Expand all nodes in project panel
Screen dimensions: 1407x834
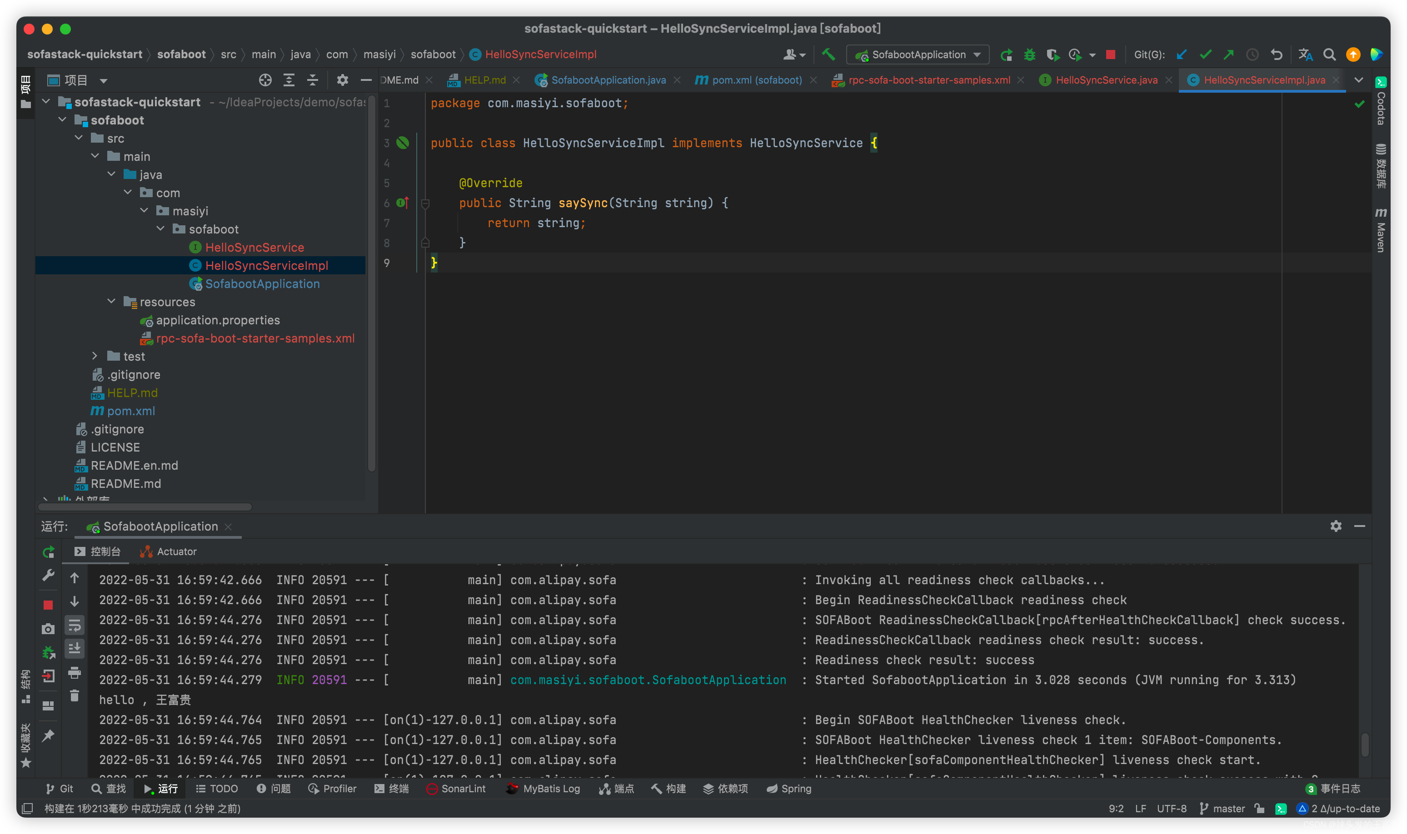coord(289,80)
